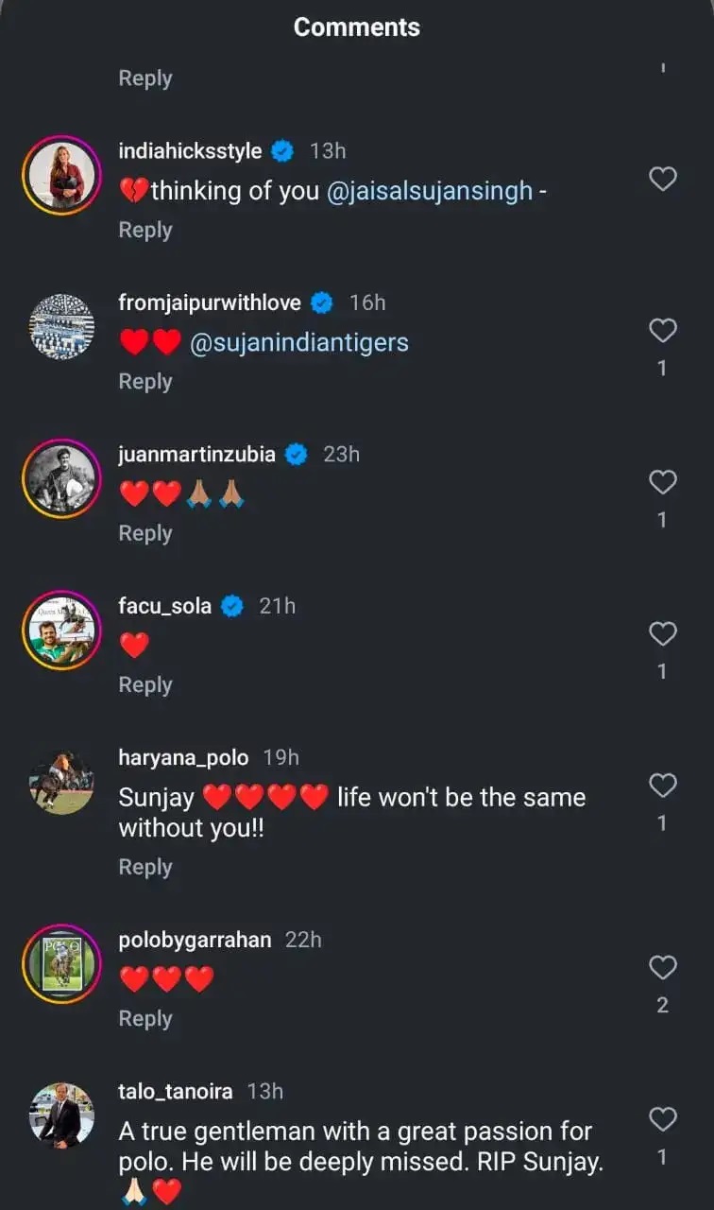
Task: Like polobygarrahan's comment heart icon
Action: pos(663,967)
